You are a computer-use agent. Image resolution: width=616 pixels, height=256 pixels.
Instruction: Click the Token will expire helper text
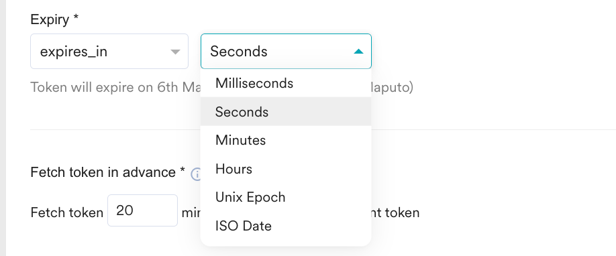pyautogui.click(x=115, y=87)
